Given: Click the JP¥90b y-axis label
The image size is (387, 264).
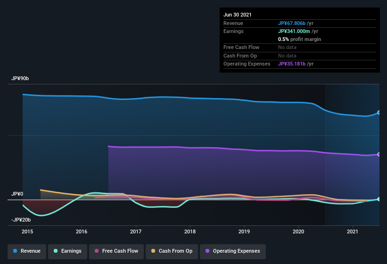Looking at the screenshot, I should tap(20, 78).
